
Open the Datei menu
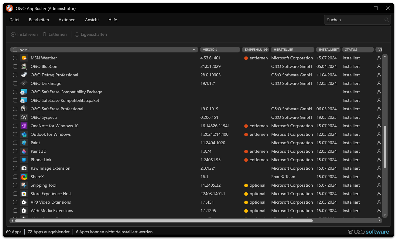[14, 20]
